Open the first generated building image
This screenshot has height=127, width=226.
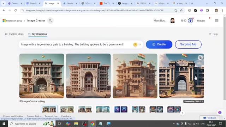pyautogui.click(x=42, y=76)
